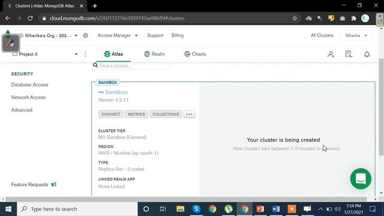Viewport: 384px width, 216px height.
Task: Click the page vertical scrollbar
Action: click(381, 107)
